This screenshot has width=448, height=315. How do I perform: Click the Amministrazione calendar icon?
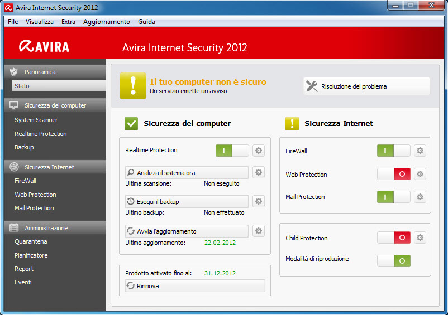point(14,228)
